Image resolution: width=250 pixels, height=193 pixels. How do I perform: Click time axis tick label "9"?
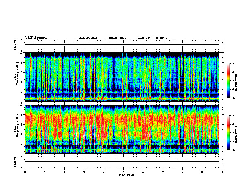click(202, 172)
